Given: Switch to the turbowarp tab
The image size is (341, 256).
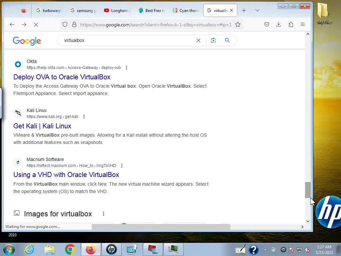Looking at the screenshot, I should [x=49, y=10].
